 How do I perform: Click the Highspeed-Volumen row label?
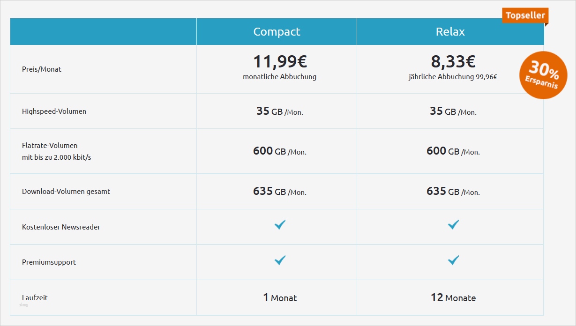pyautogui.click(x=54, y=111)
